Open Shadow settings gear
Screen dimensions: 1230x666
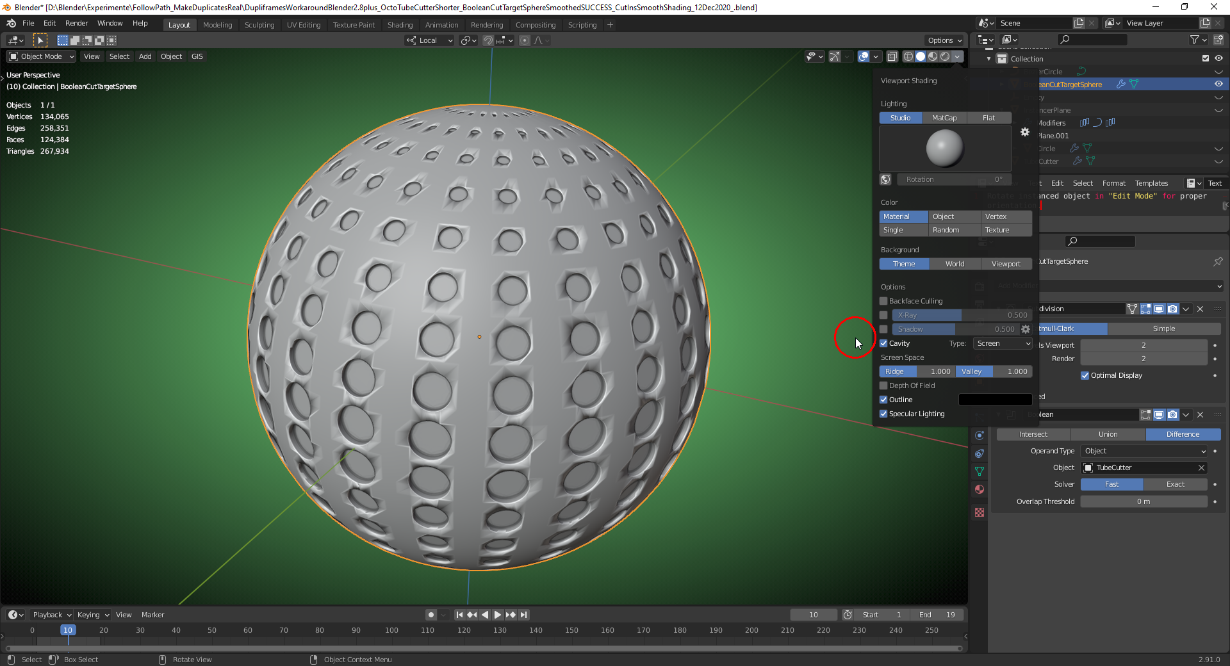click(1026, 329)
